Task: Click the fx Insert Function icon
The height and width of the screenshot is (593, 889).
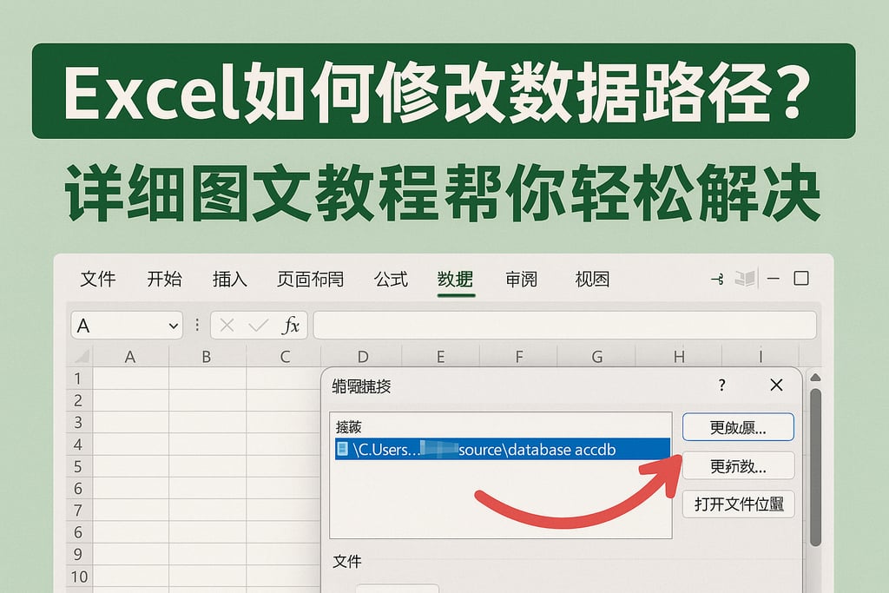Action: point(293,326)
